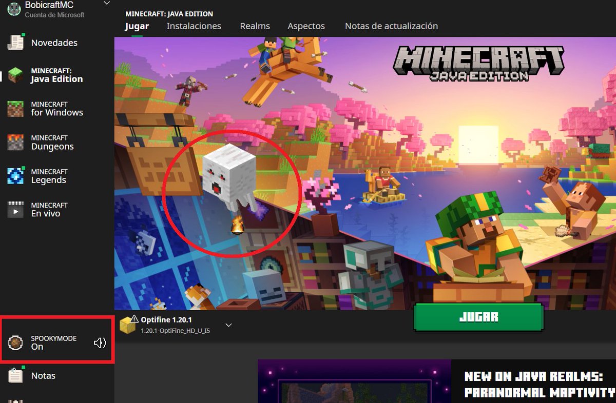Open the Notas notepad icon
This screenshot has height=403, width=616.
click(16, 375)
